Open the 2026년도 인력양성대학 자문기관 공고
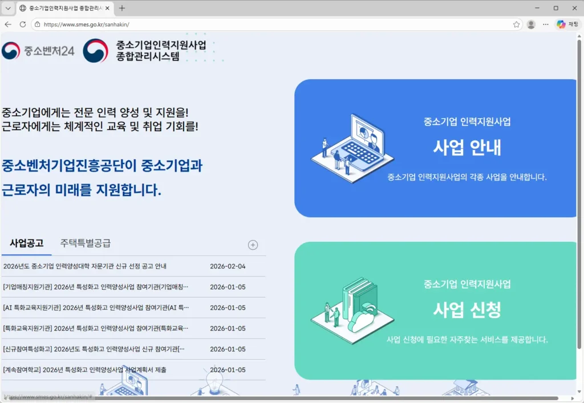The width and height of the screenshot is (584, 403). click(84, 266)
